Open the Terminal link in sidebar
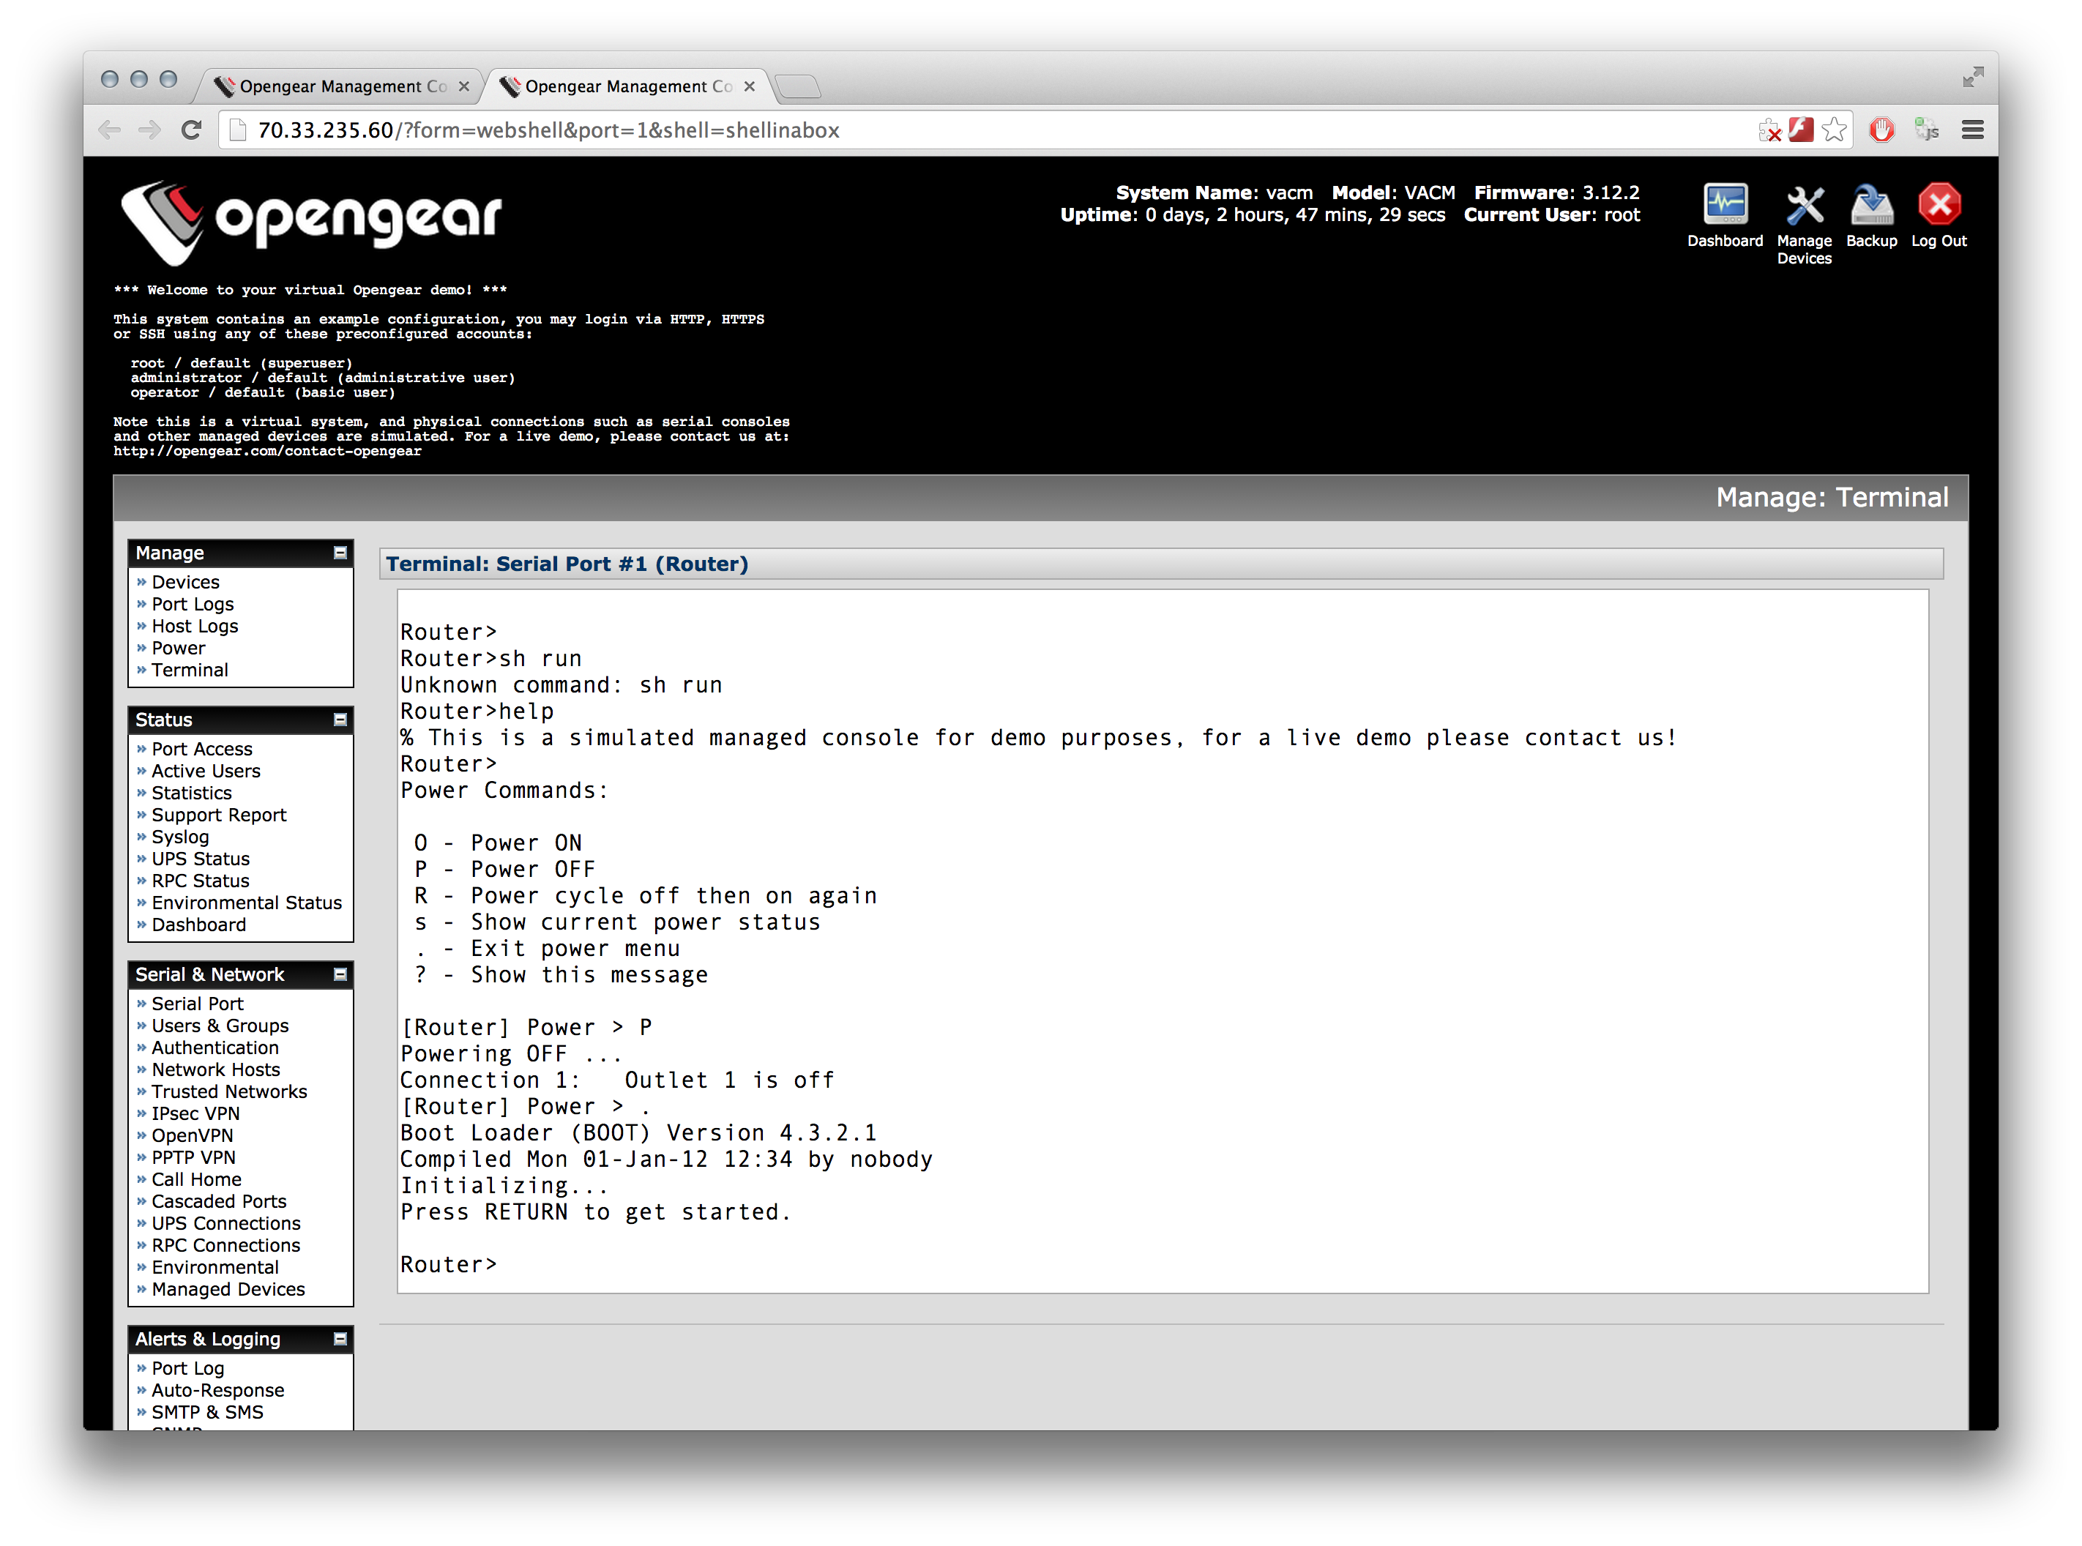The image size is (2082, 1546). 190,670
